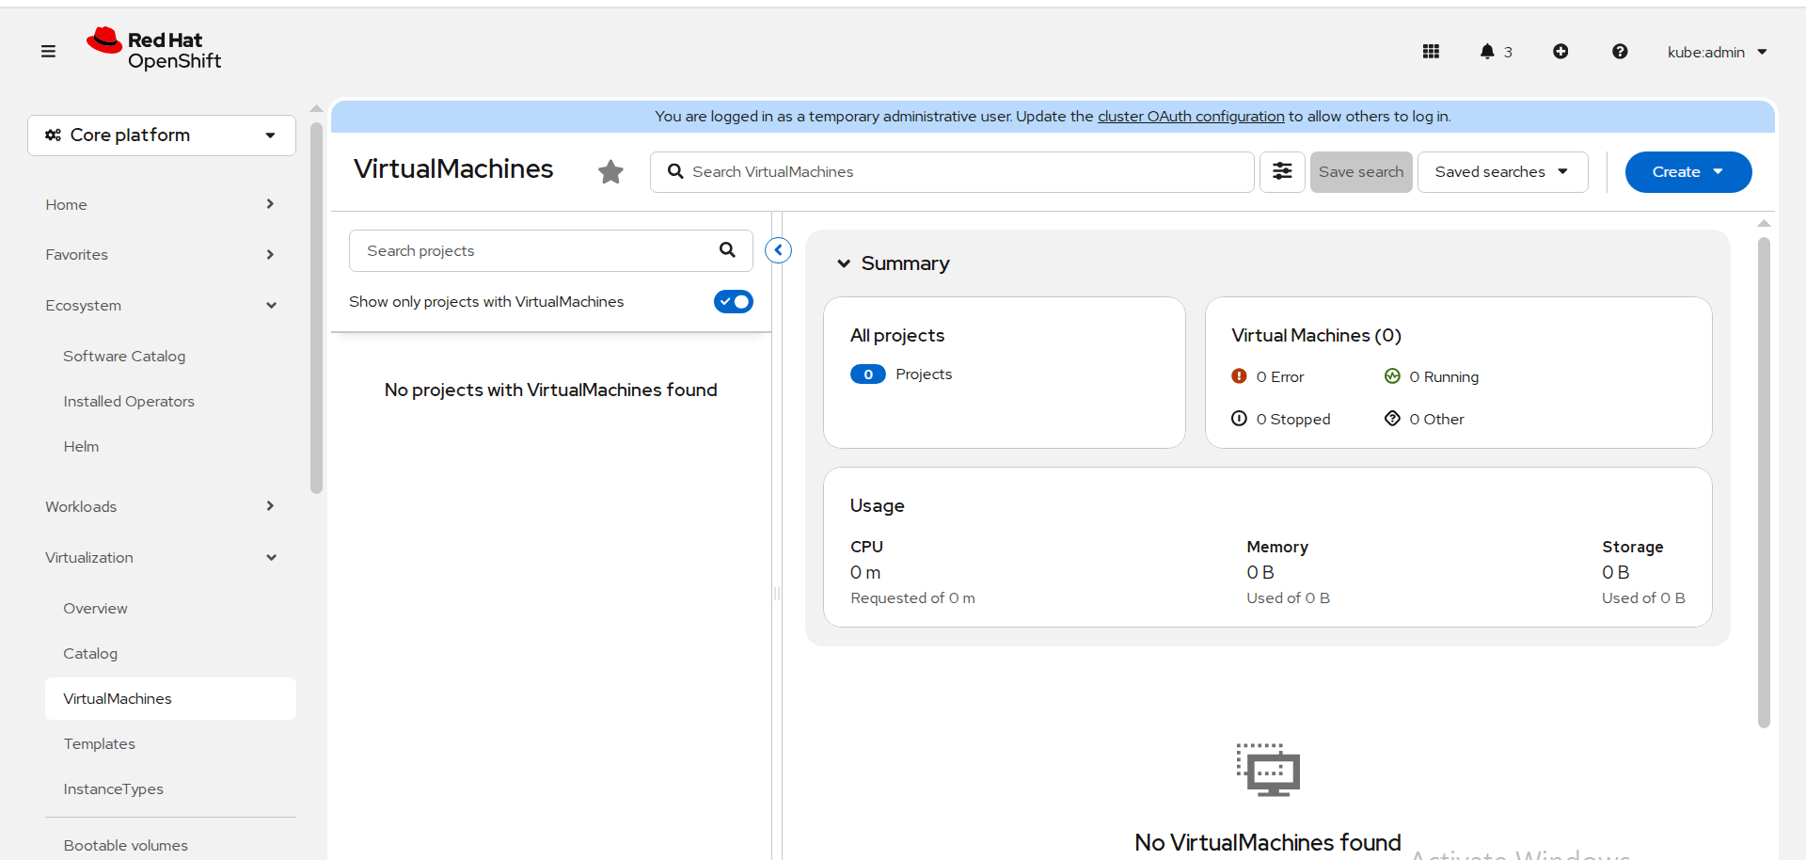The height and width of the screenshot is (860, 1806).
Task: Click the plus quick-create icon
Action: [1560, 52]
